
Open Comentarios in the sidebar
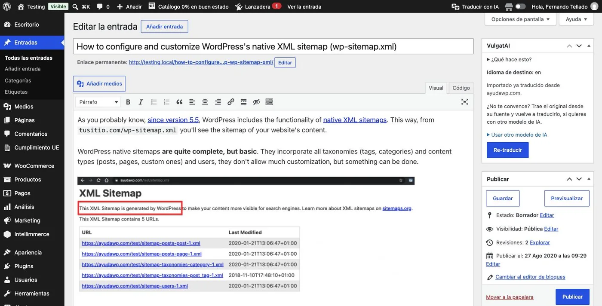tap(32, 134)
